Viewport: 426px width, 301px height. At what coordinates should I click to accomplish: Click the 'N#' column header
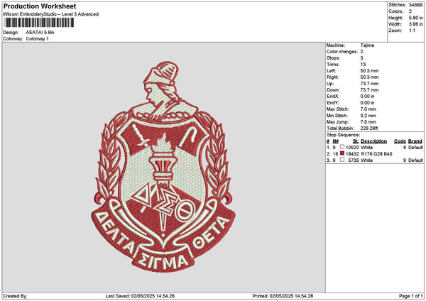336,141
